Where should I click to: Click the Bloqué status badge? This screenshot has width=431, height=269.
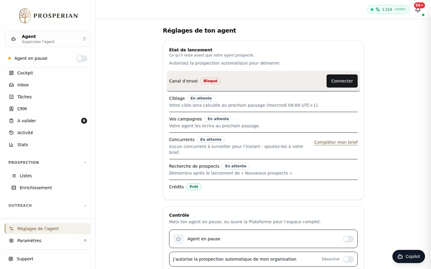coord(210,81)
